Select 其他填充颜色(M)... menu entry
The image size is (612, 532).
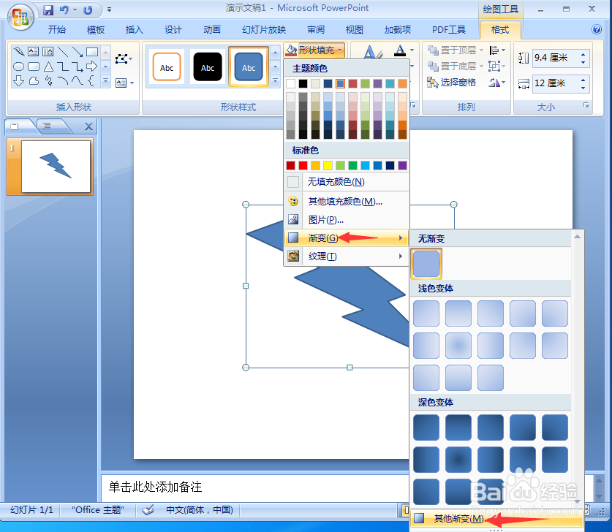click(x=347, y=201)
